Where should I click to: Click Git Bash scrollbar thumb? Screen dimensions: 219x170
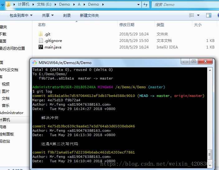[x=210, y=154]
